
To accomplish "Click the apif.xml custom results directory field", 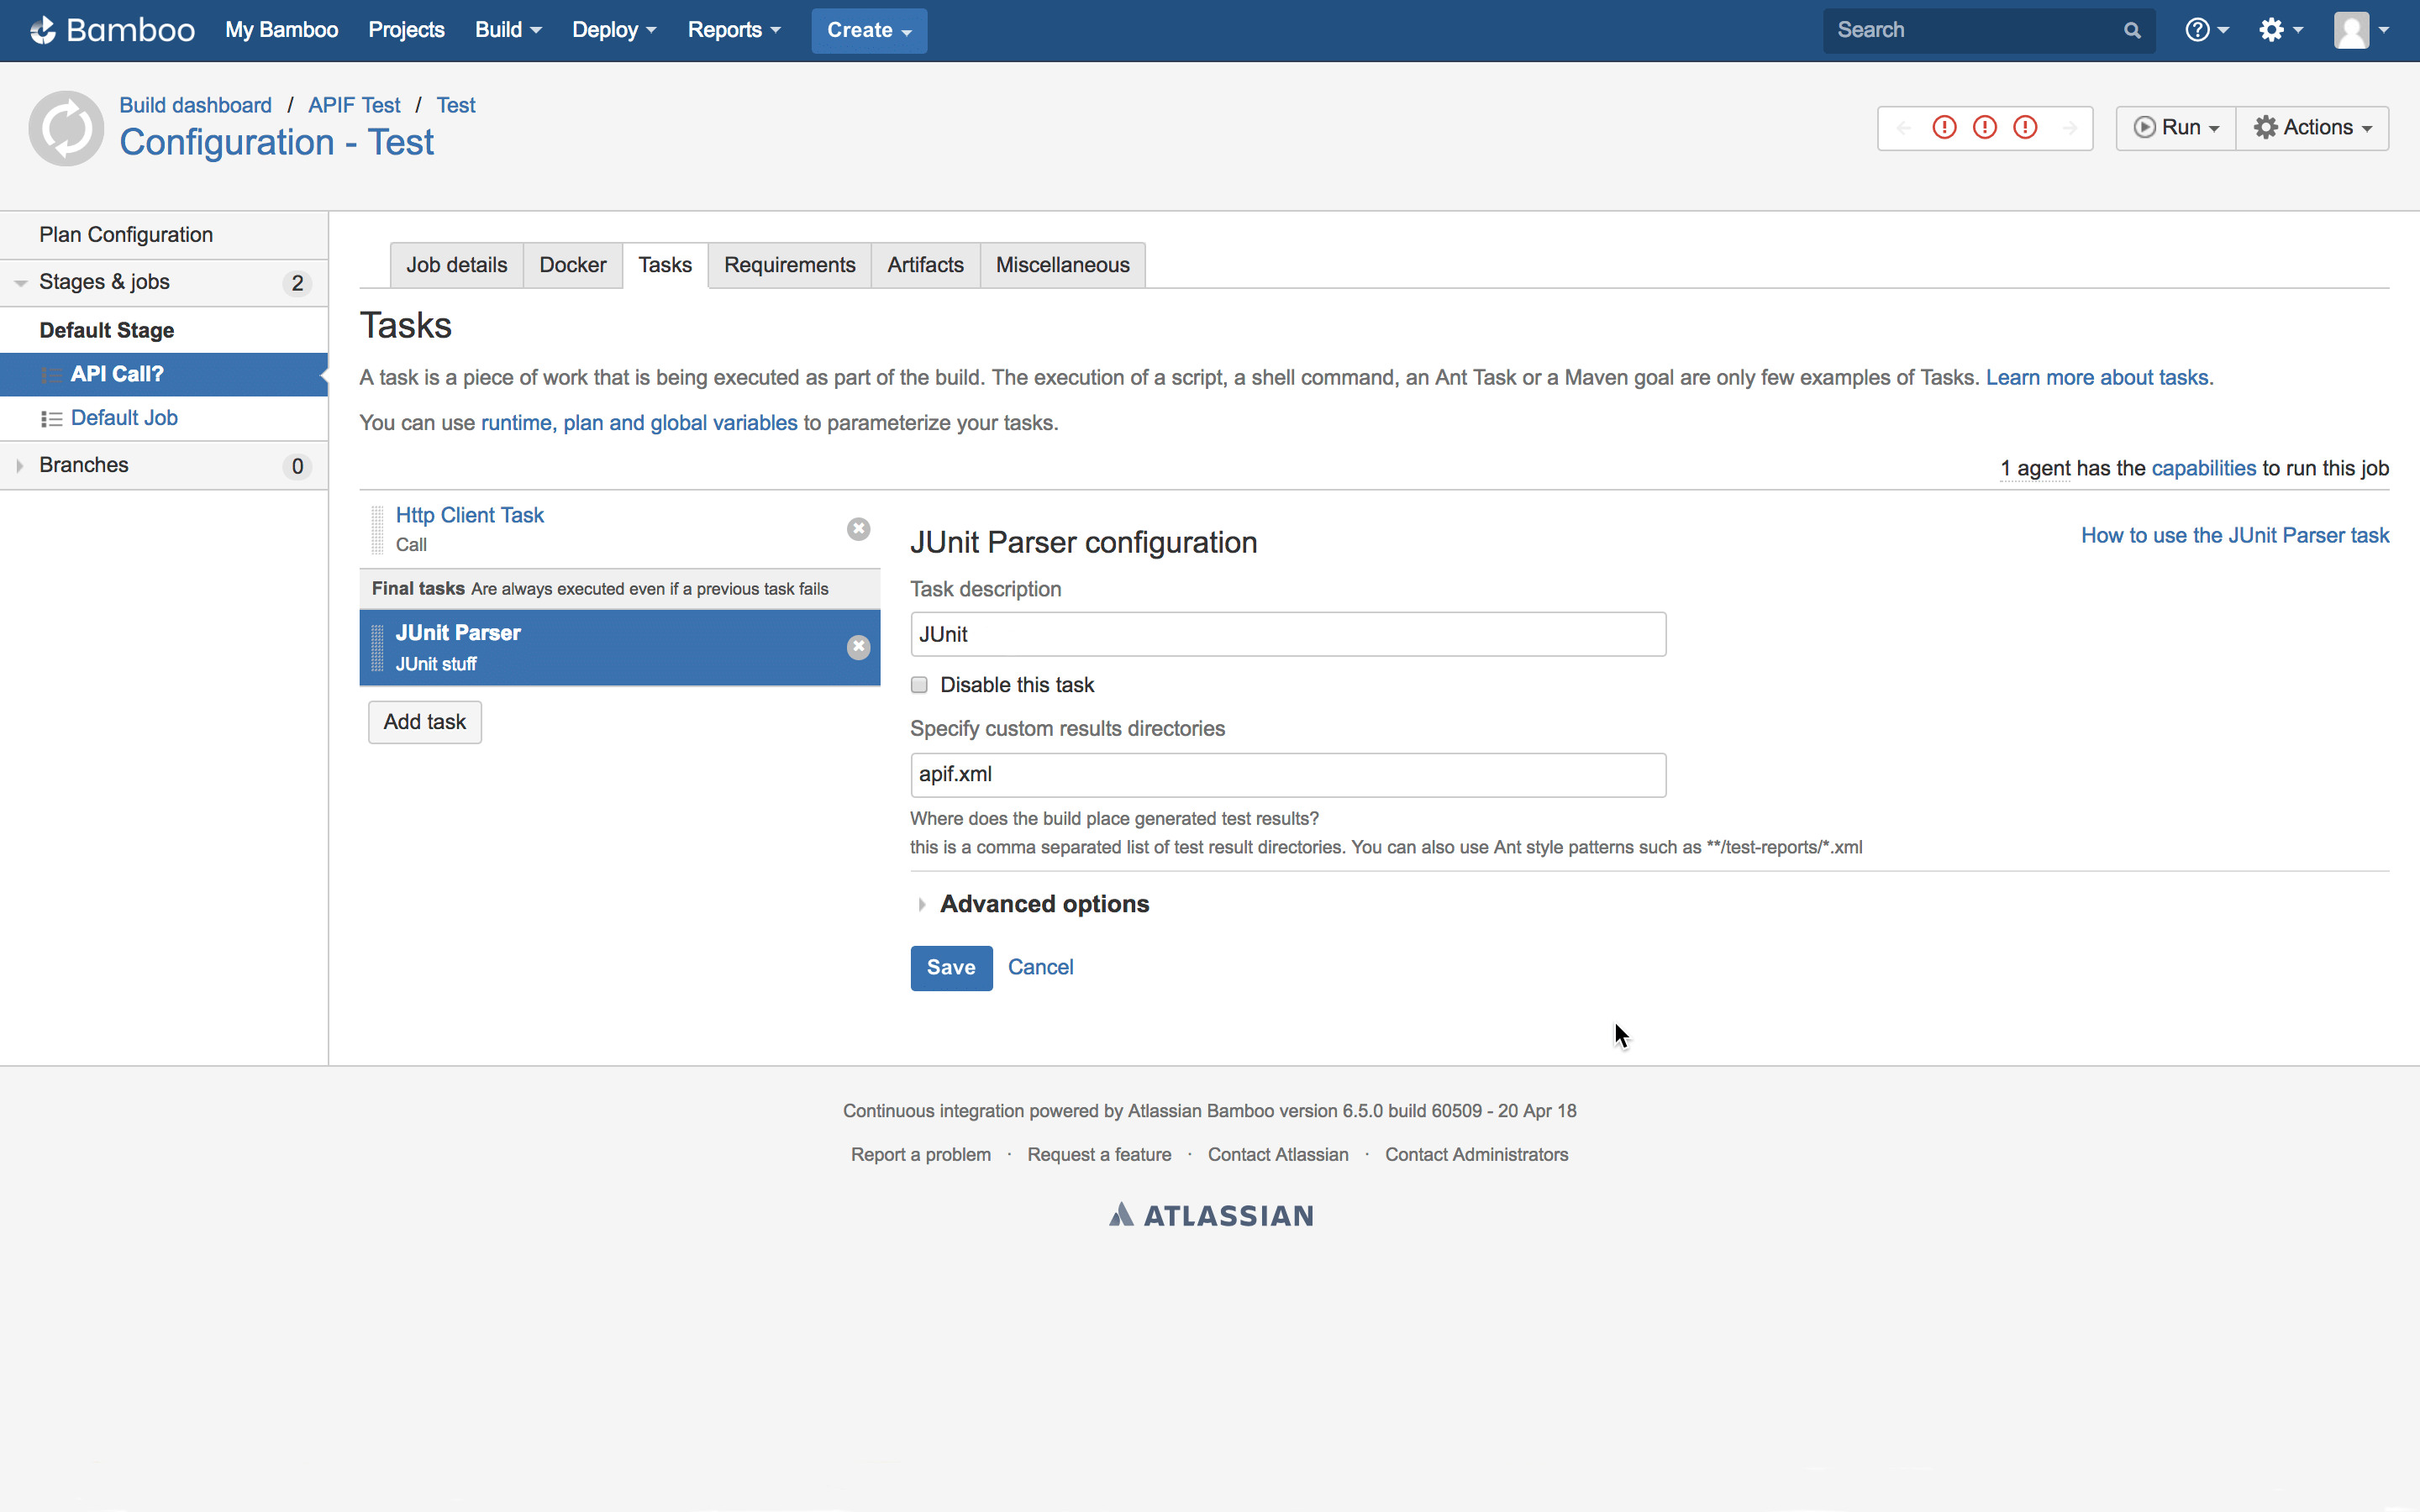I will pos(1286,774).
